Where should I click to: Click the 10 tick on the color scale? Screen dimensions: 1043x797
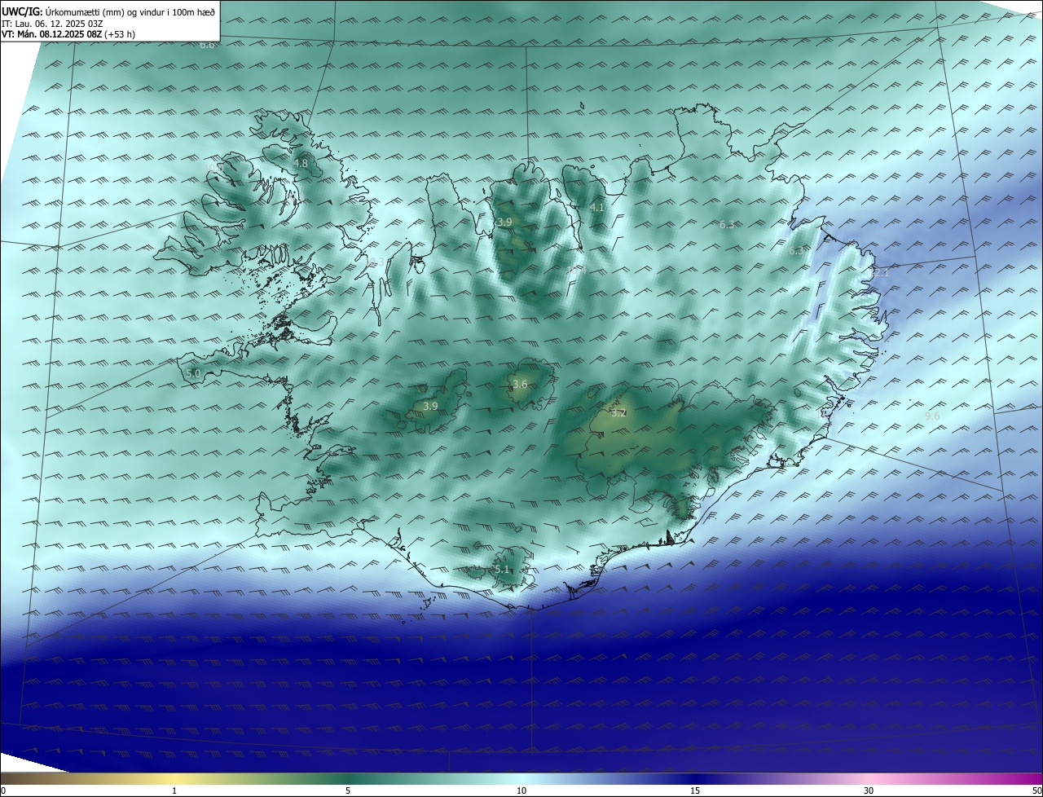pos(521,790)
